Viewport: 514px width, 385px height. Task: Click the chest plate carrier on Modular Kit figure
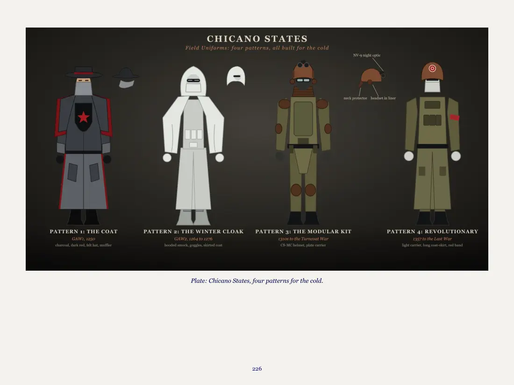pyautogui.click(x=303, y=119)
